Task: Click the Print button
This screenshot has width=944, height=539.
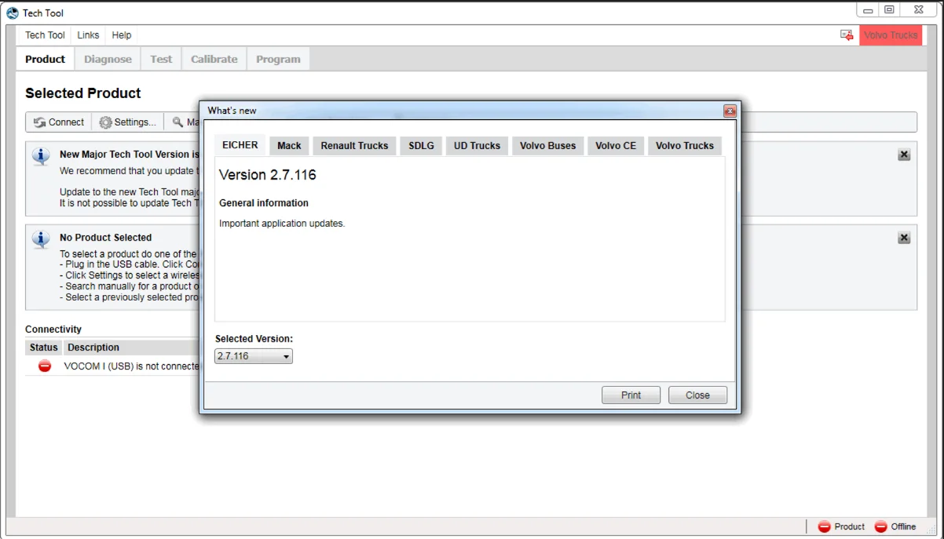Action: click(x=631, y=395)
